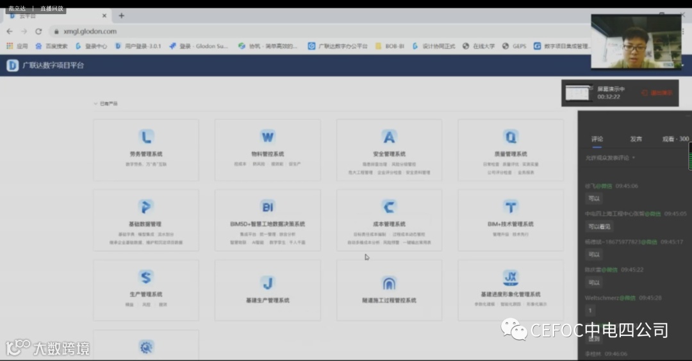
Task: Open the 基础数据管理 P icon
Action: click(x=146, y=207)
